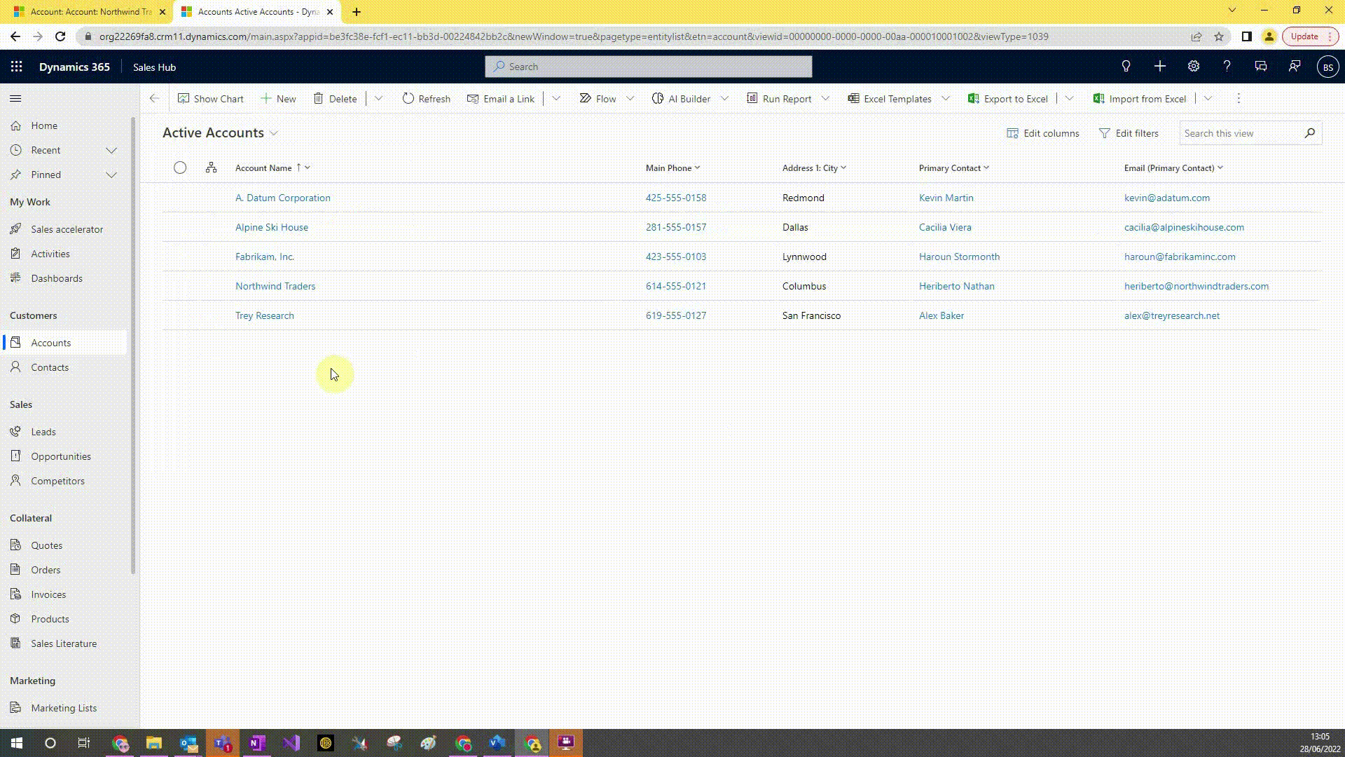Open the lightbulb assistant icon

click(x=1126, y=67)
